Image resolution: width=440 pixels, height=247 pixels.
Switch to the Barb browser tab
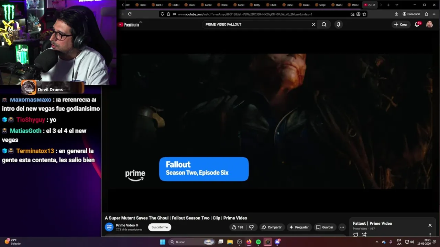pos(156,5)
